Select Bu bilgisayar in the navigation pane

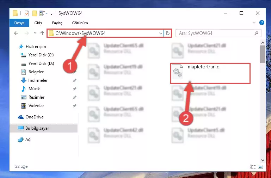coord(44,128)
